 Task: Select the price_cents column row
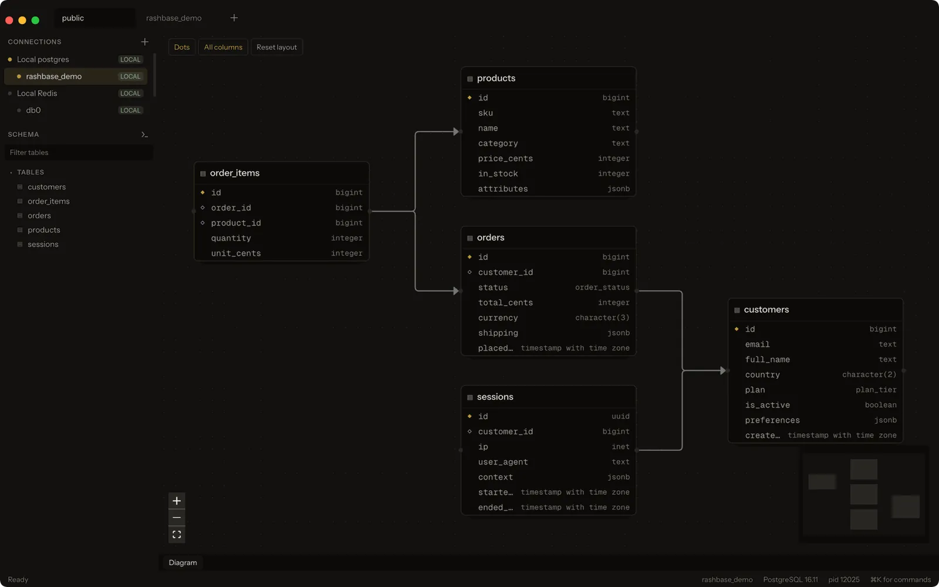point(549,158)
